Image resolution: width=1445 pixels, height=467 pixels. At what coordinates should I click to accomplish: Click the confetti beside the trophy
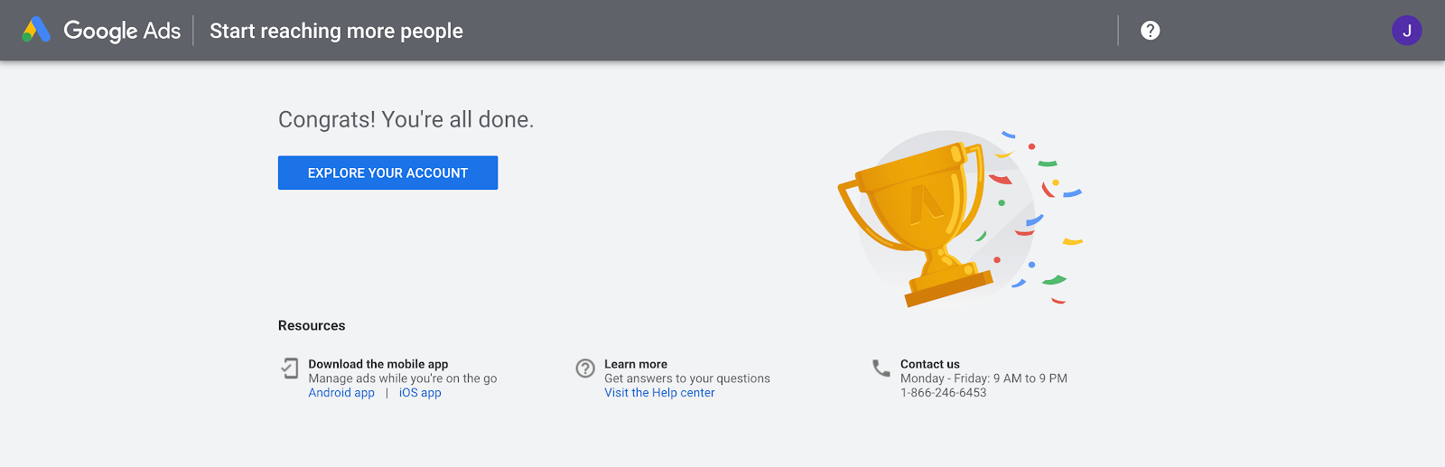[x=1039, y=217]
